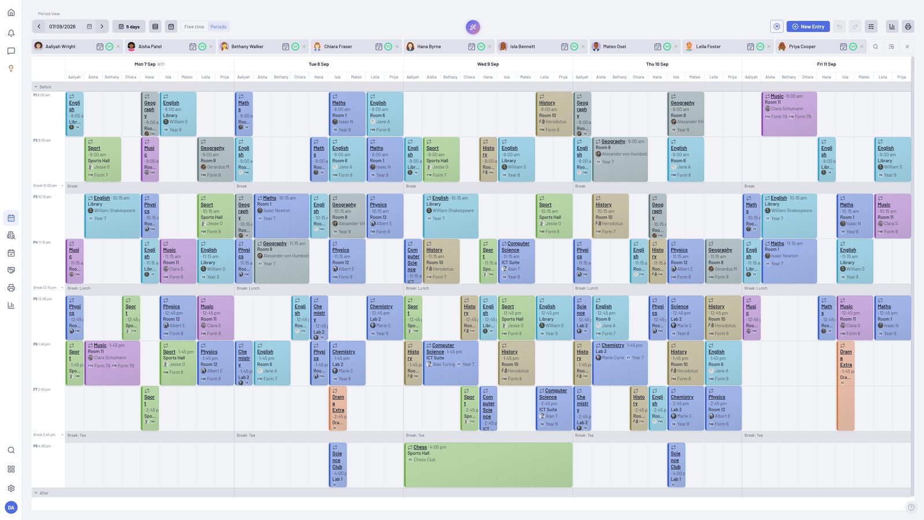Open notifications bell in sidebar
This screenshot has height=520, width=924.
pyautogui.click(x=11, y=34)
